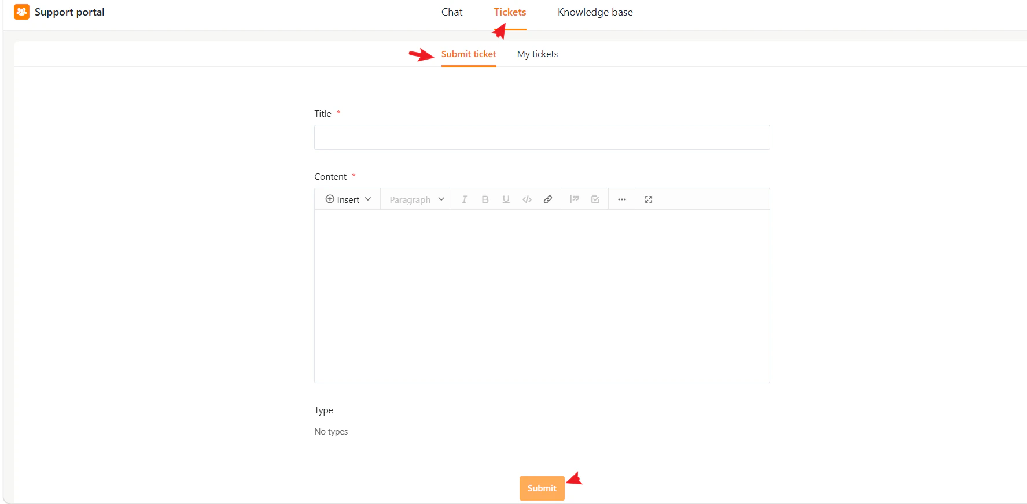The image size is (1027, 504).
Task: Click the Support portal title link
Action: pyautogui.click(x=69, y=12)
